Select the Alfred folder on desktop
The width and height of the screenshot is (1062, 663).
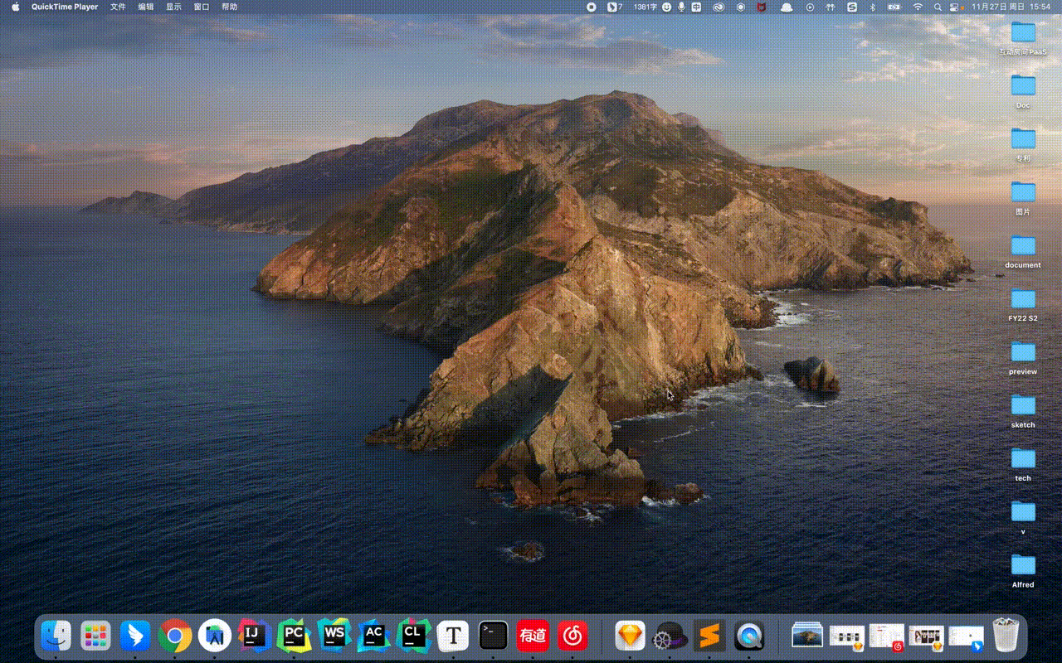pos(1023,572)
